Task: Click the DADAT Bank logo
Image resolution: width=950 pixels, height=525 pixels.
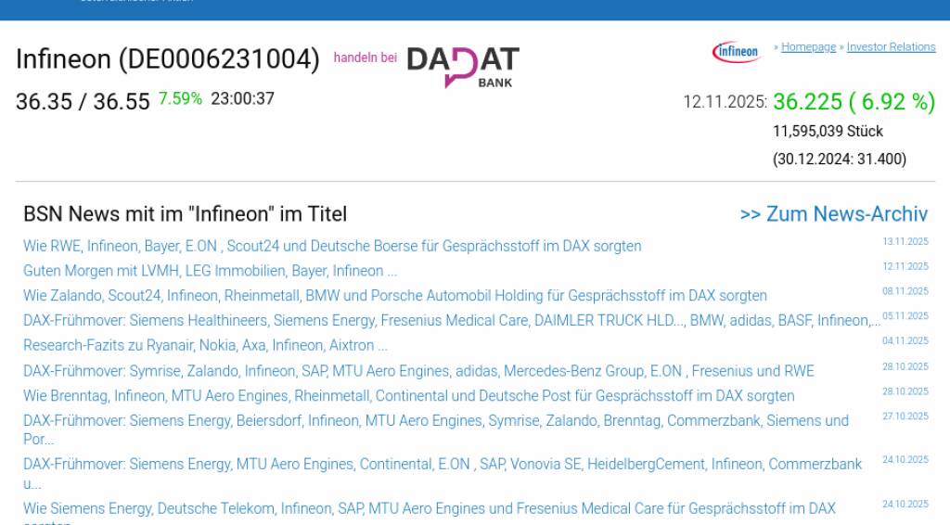Action: click(463, 66)
